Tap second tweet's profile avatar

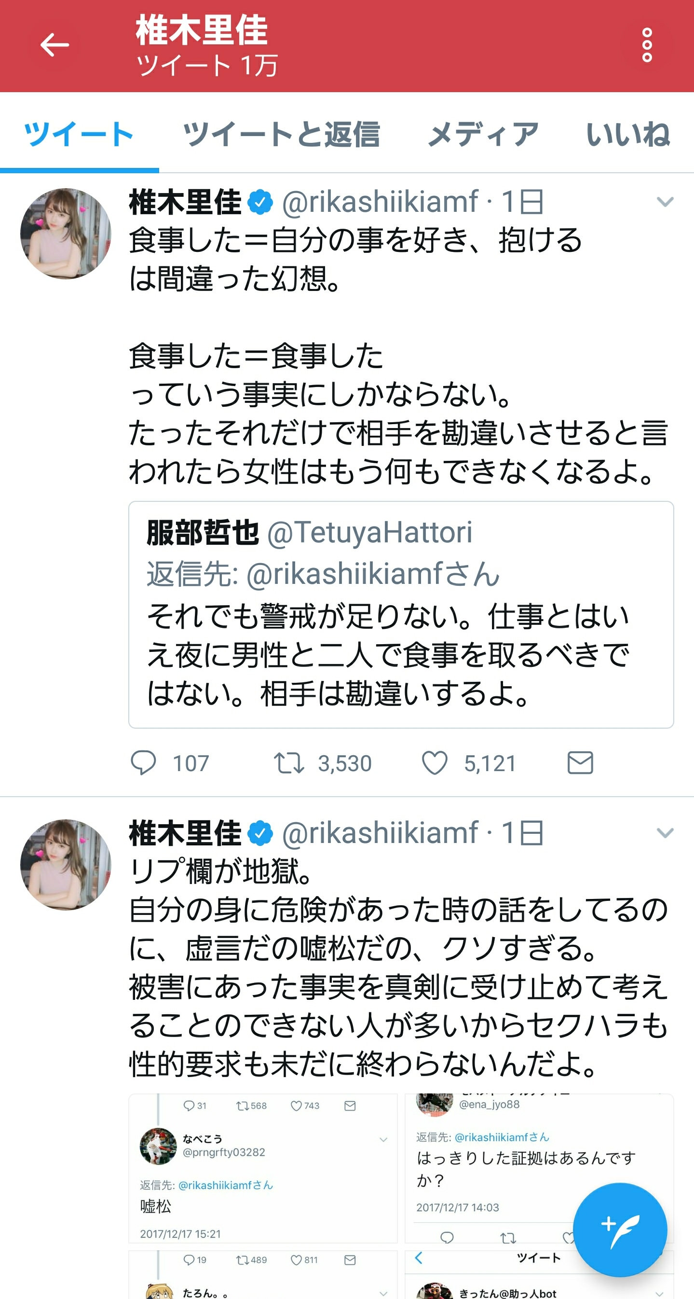tap(66, 864)
